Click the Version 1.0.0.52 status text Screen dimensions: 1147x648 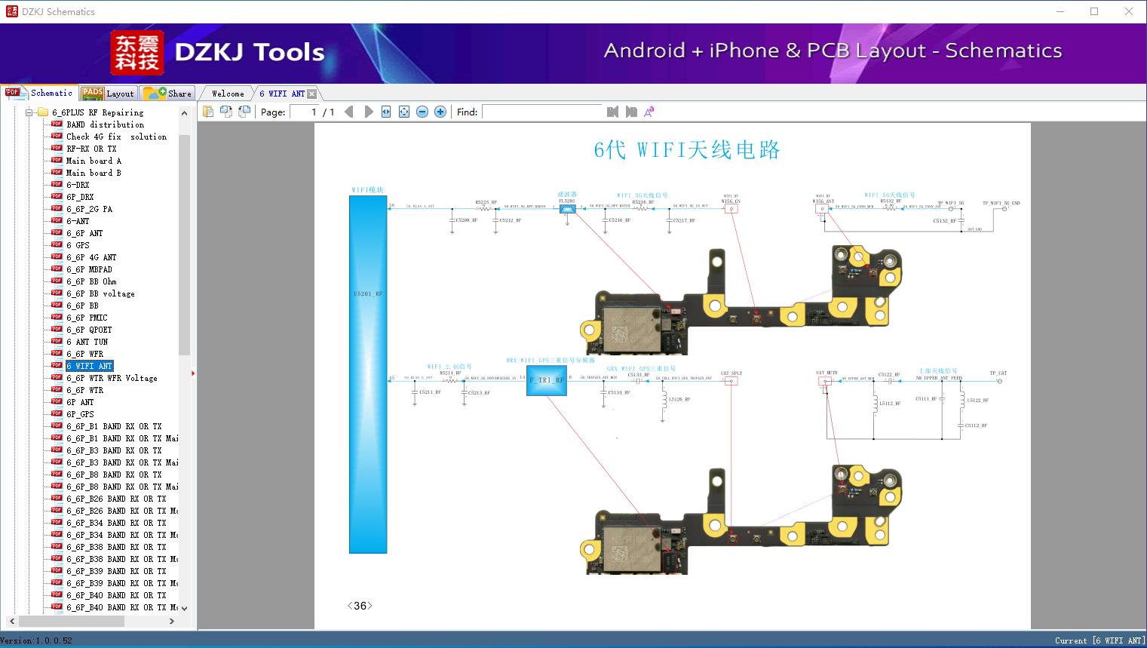pyautogui.click(x=36, y=640)
